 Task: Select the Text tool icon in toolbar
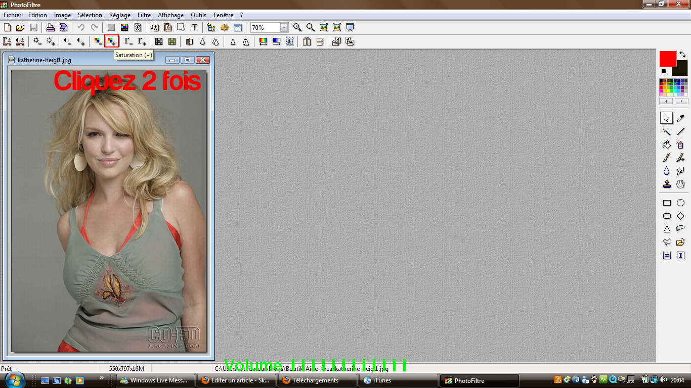(x=194, y=28)
